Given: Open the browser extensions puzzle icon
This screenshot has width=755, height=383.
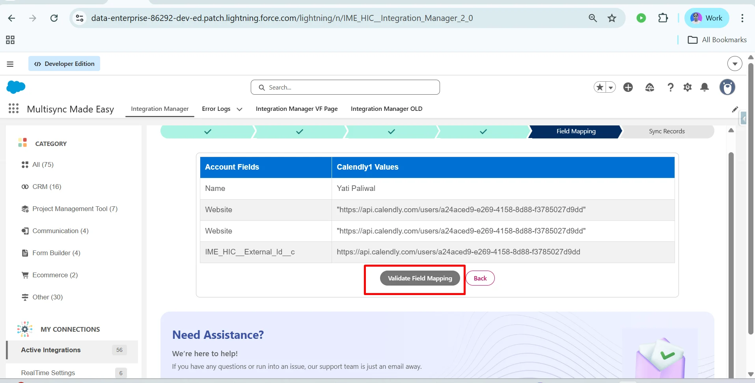Looking at the screenshot, I should [663, 18].
